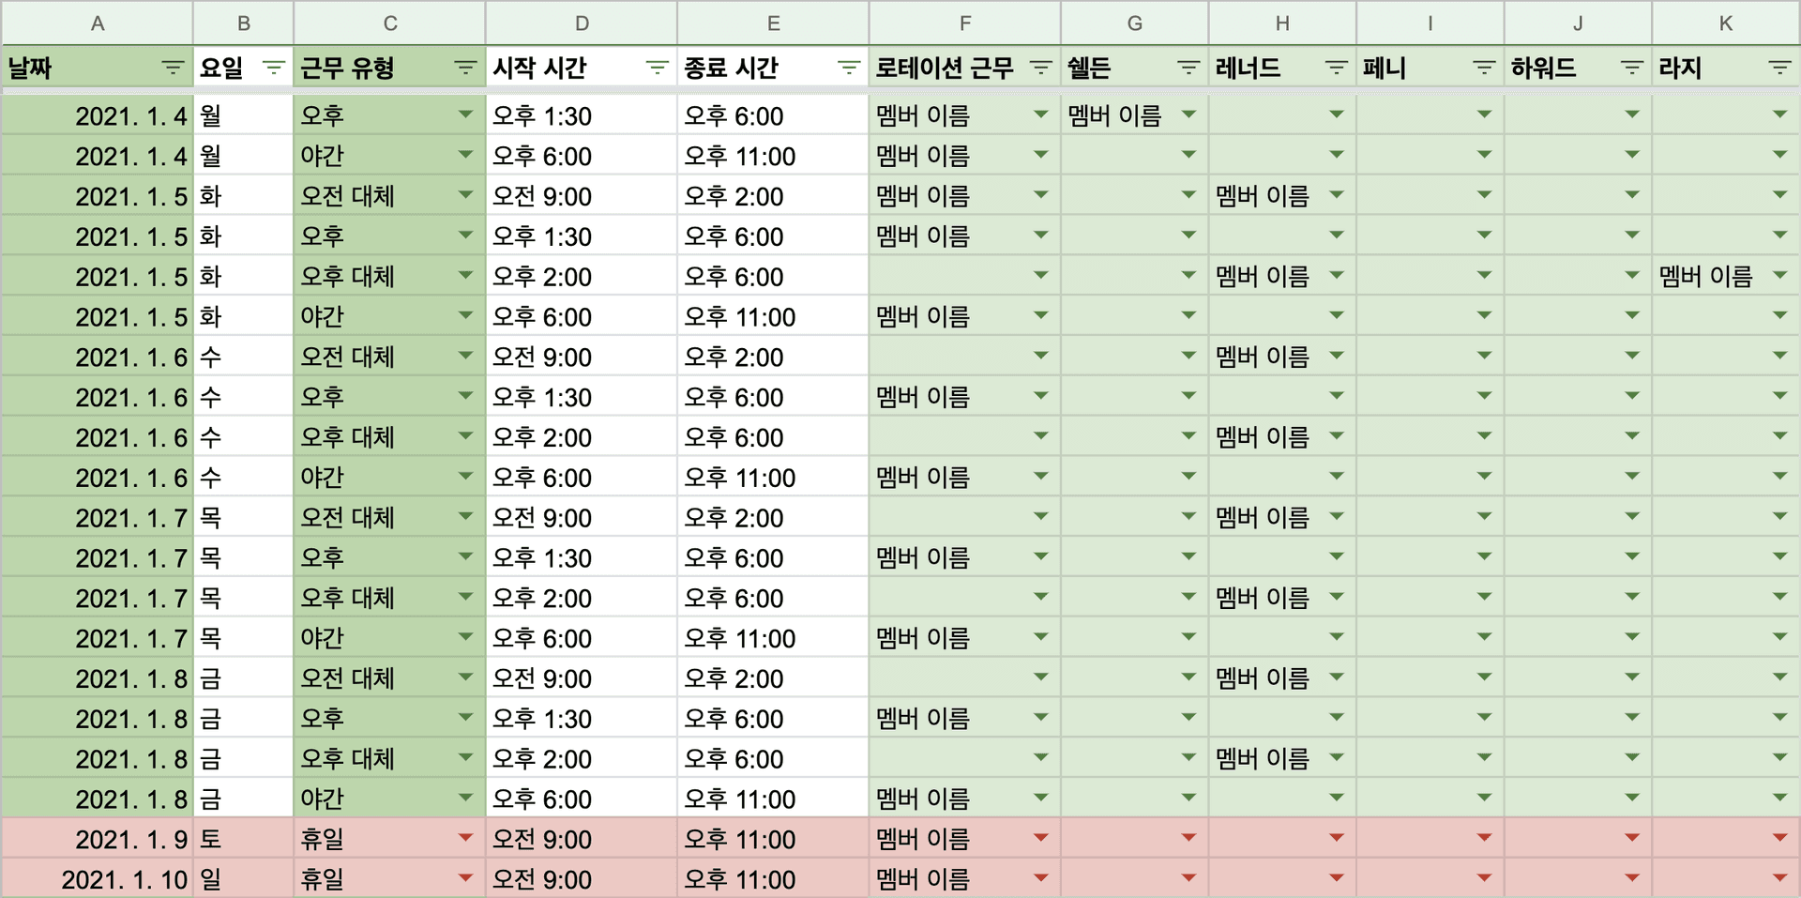Click filter icon in 날짜 header
Image resolution: width=1801 pixels, height=898 pixels.
173,68
